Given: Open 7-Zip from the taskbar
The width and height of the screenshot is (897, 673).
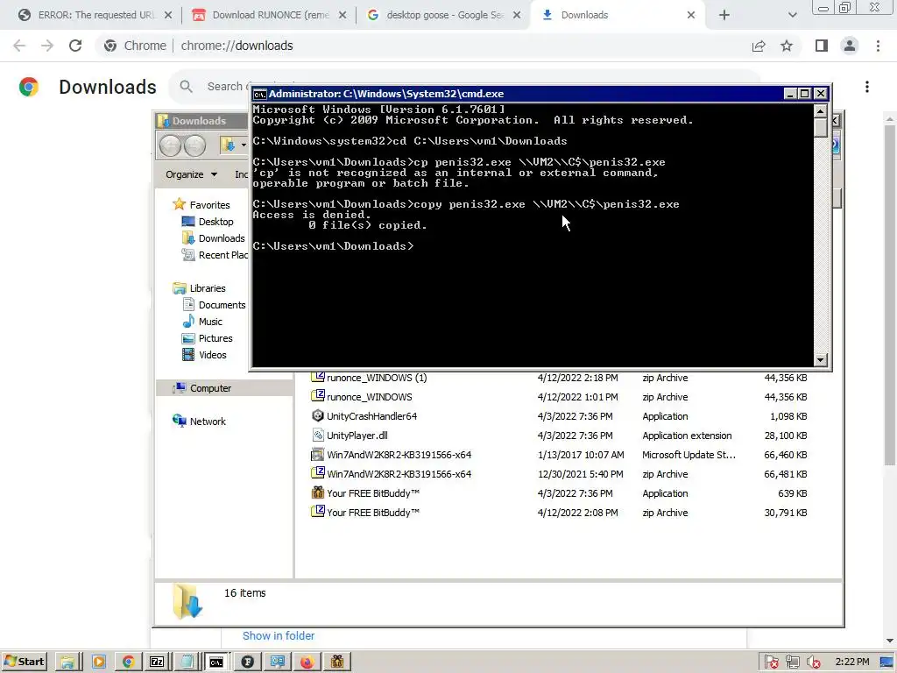Looking at the screenshot, I should 157,662.
